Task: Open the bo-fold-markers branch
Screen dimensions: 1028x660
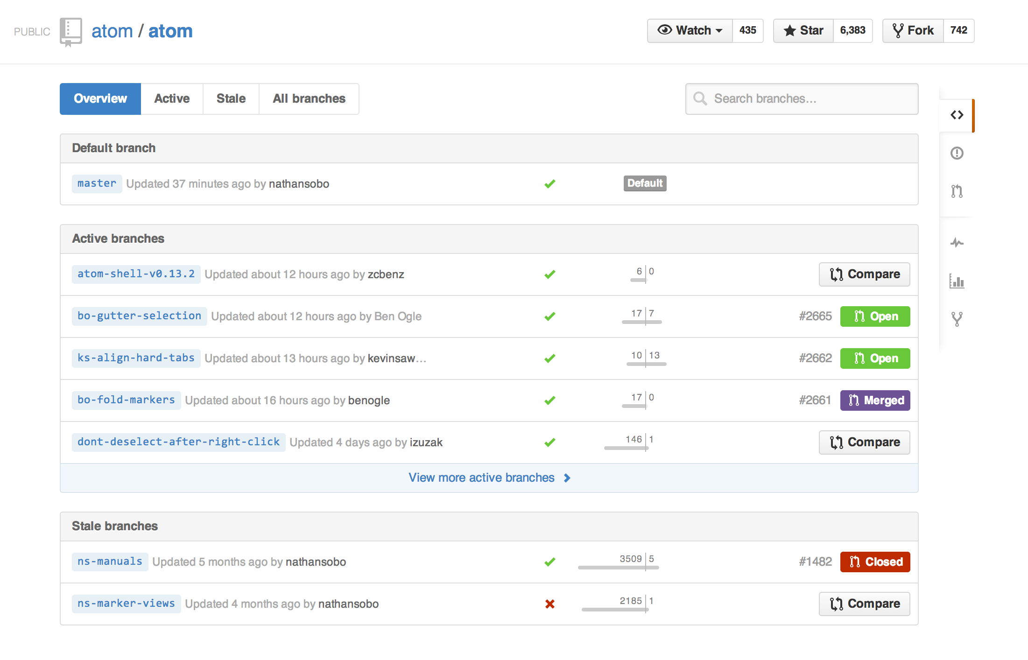Action: click(126, 400)
